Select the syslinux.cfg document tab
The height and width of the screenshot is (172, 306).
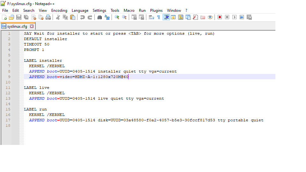(15, 26)
